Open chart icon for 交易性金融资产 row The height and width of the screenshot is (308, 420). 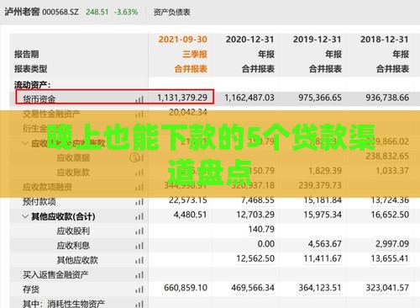coord(139,114)
